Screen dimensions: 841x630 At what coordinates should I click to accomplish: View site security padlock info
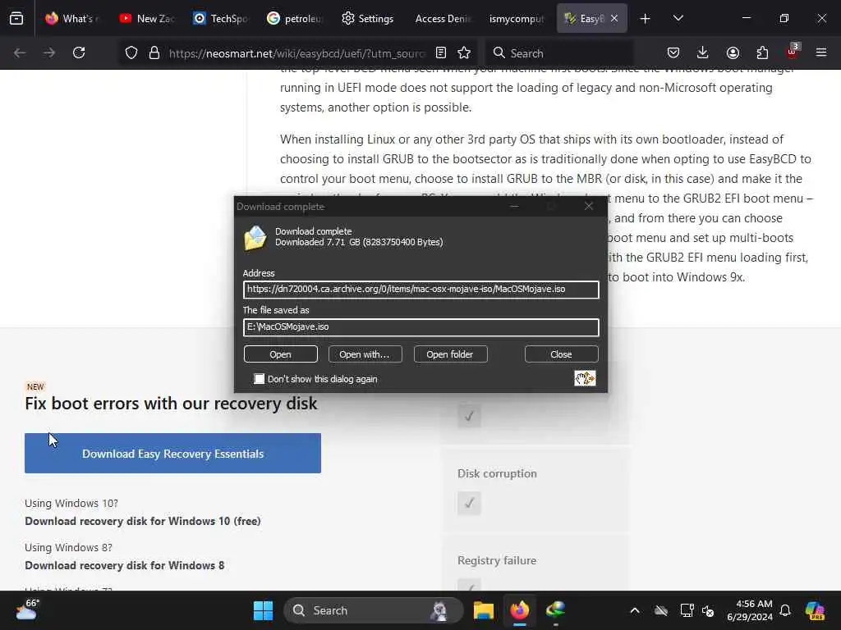pyautogui.click(x=154, y=52)
